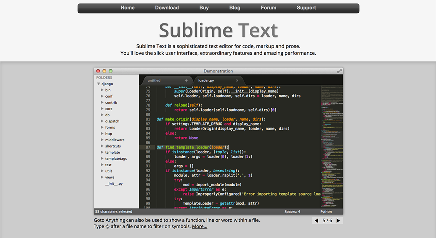436x238 pixels.
Task: Expand the test folder arrow
Action: tap(102, 165)
